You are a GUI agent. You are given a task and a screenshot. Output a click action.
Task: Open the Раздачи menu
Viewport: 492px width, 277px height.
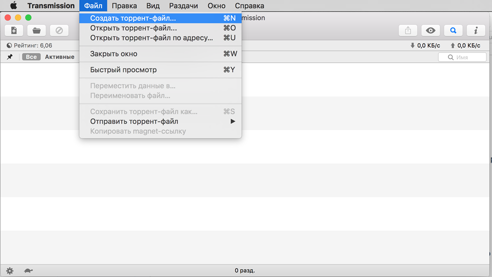click(x=183, y=6)
